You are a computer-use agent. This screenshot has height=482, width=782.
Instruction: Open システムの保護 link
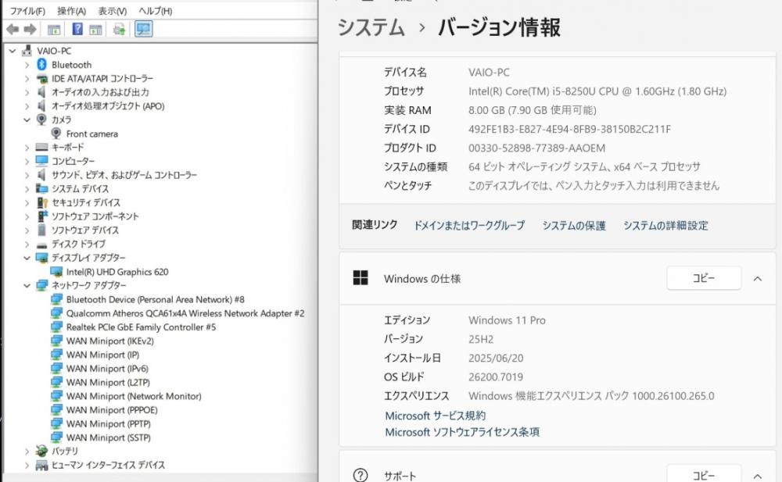(574, 225)
